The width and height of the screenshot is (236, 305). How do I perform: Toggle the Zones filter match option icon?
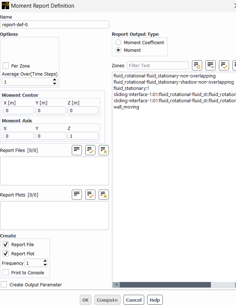coord(197,65)
